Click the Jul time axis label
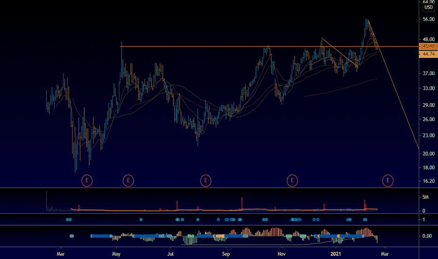Image resolution: width=438 pixels, height=259 pixels. 171,254
